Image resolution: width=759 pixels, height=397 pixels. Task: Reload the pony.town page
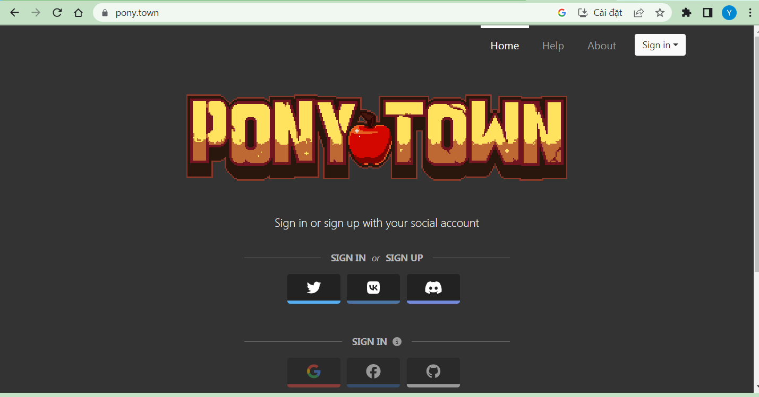pos(57,13)
